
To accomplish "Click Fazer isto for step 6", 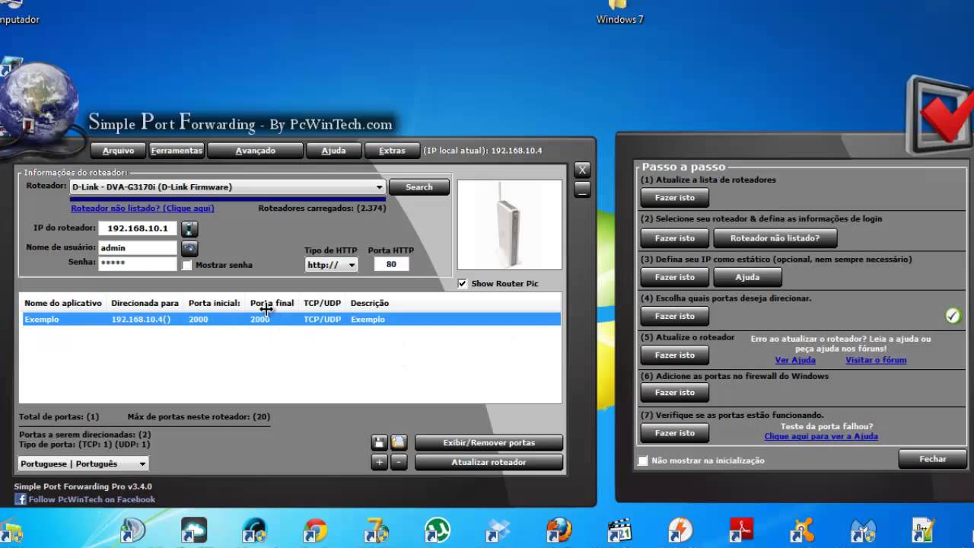I will (x=675, y=393).
